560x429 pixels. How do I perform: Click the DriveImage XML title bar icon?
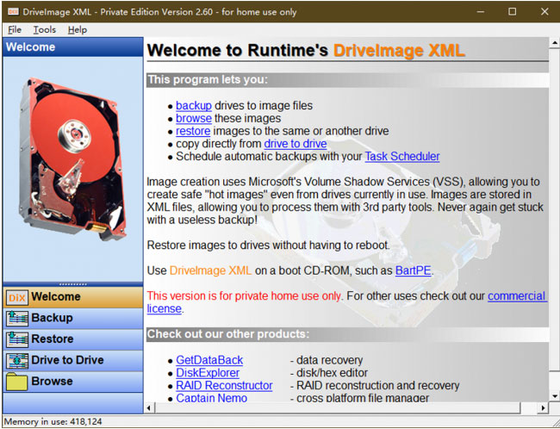coord(13,11)
